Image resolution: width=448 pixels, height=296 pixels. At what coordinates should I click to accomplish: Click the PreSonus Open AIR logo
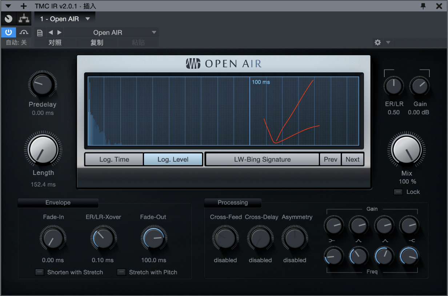click(x=224, y=64)
